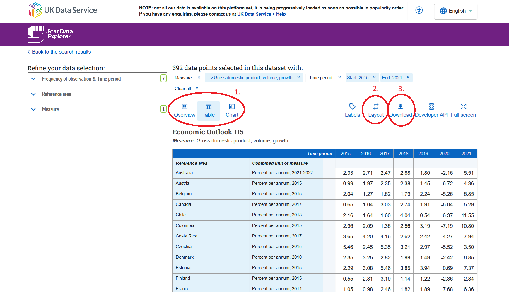Click Czechia's 2015 value 5.46

point(348,247)
